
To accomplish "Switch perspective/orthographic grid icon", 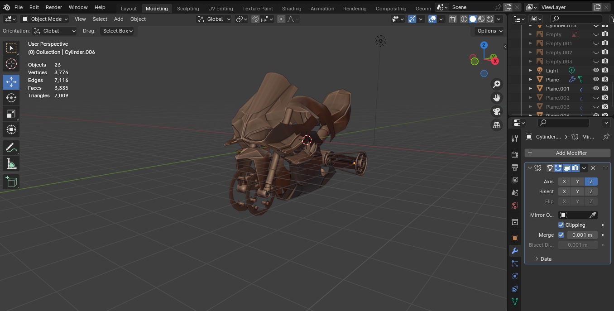I will pos(497,125).
